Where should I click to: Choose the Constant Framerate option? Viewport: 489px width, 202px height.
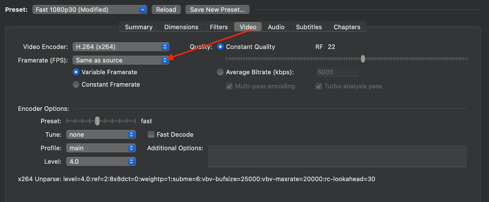pyautogui.click(x=76, y=85)
